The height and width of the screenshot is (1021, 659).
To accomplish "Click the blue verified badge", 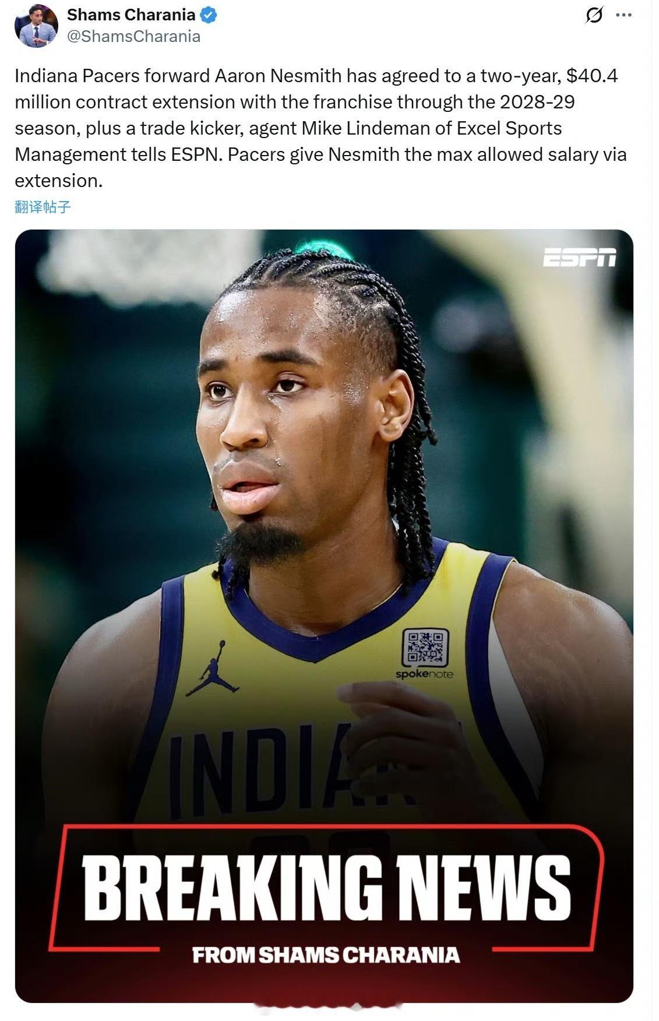I will (208, 15).
